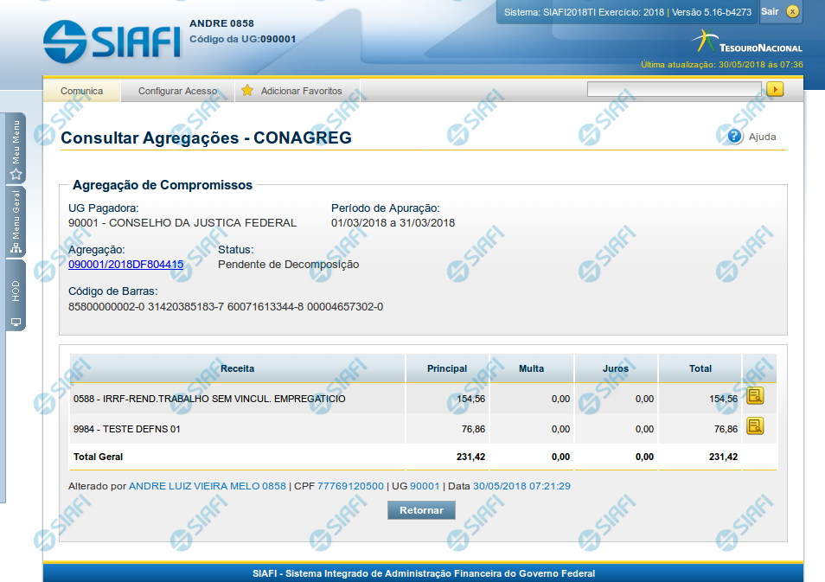825x582 pixels.
Task: Click the Ajuda help icon
Action: coord(735,137)
